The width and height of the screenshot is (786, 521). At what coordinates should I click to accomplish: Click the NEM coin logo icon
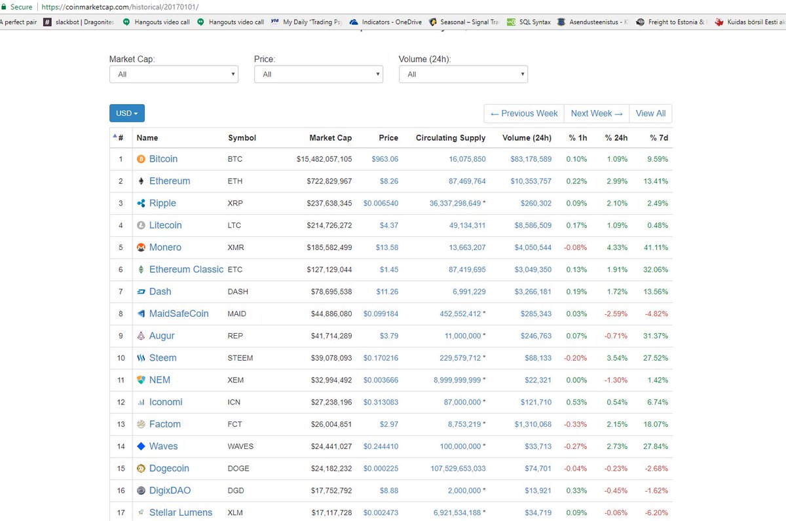click(x=141, y=380)
